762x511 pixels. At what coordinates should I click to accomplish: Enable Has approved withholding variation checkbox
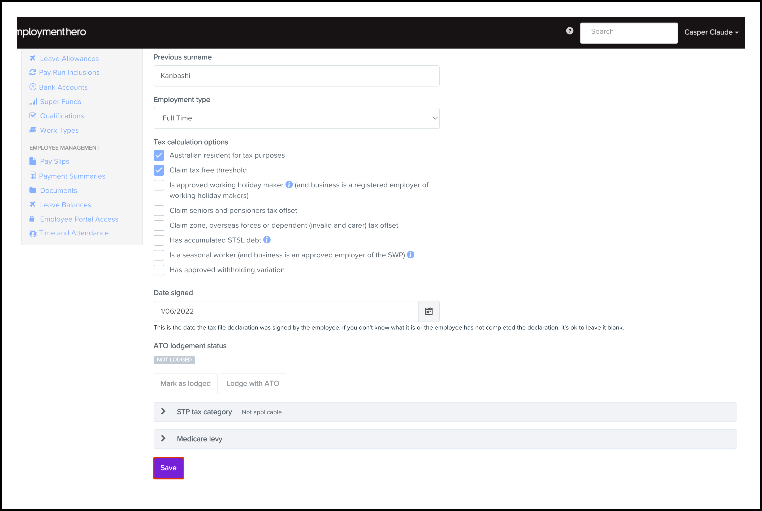point(159,270)
